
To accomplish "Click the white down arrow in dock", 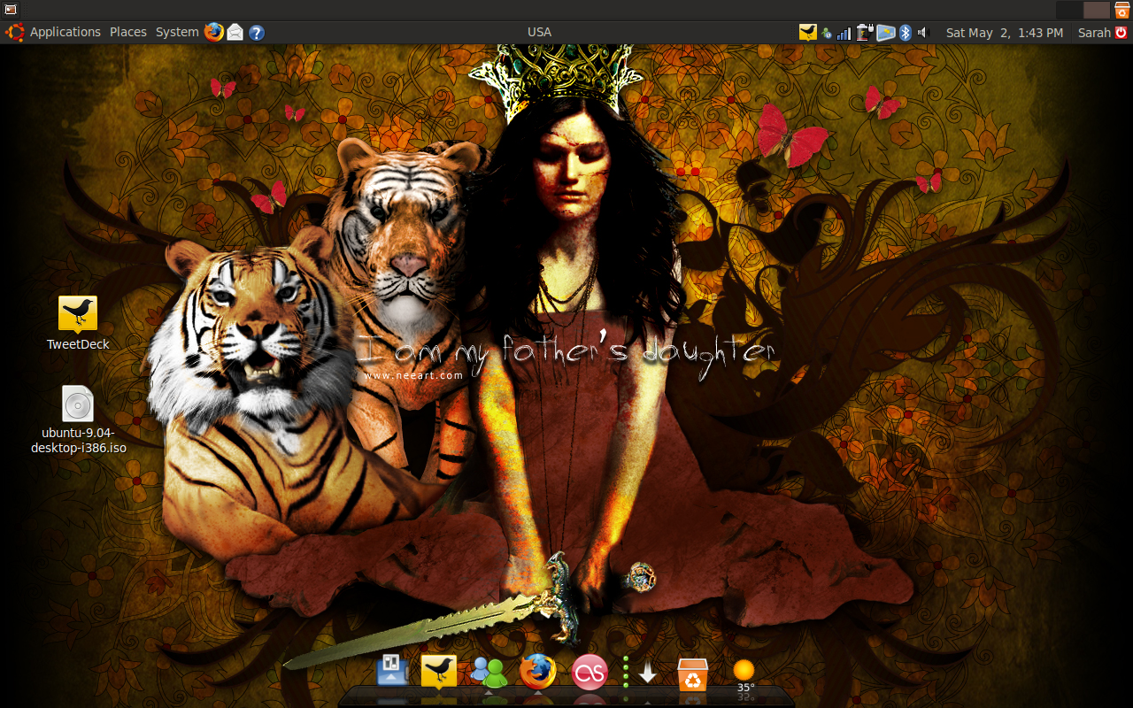I will click(648, 673).
